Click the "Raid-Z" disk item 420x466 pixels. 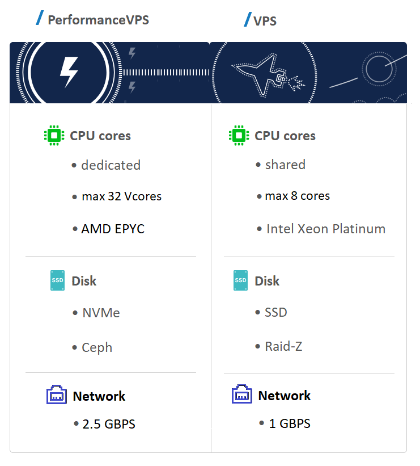(283, 346)
